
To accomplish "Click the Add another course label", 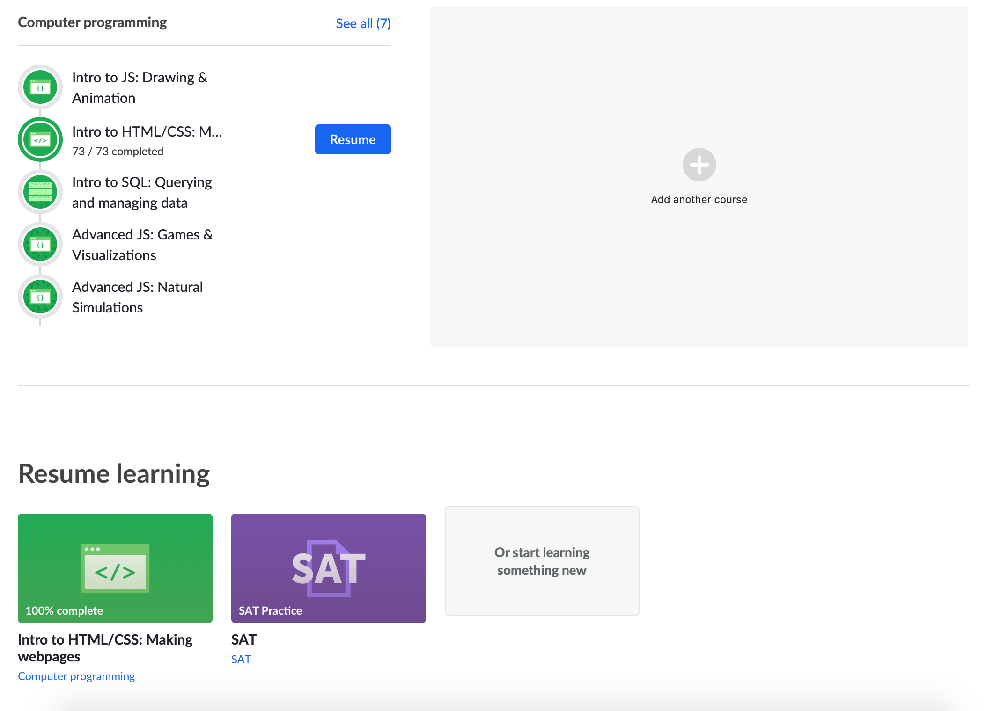I will [x=699, y=199].
